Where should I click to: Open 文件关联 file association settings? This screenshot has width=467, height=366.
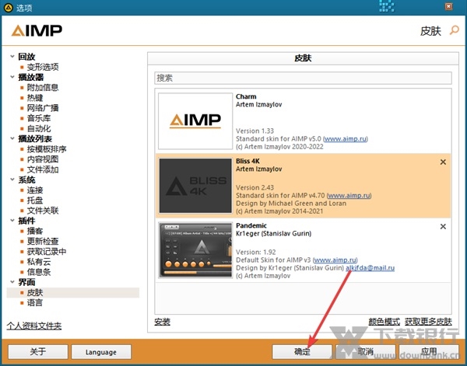pos(43,211)
